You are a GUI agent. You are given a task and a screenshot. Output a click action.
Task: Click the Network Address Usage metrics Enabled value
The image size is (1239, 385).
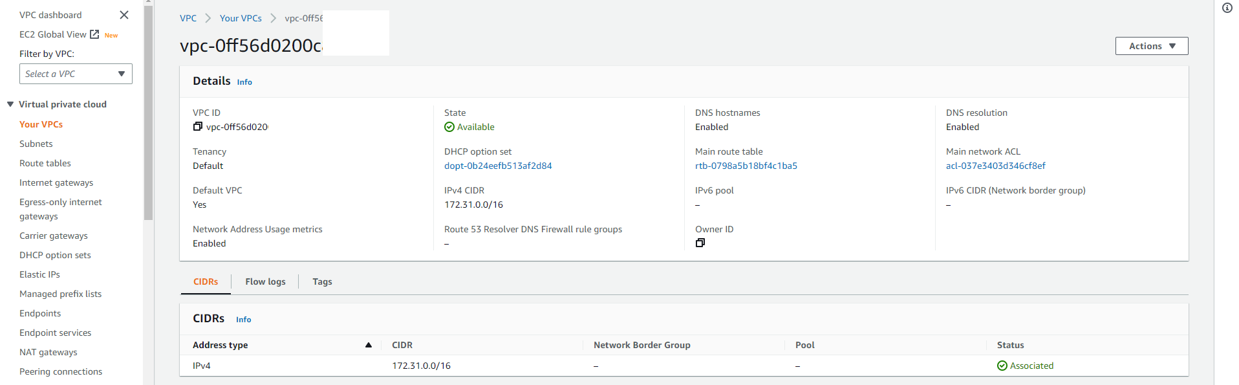pyautogui.click(x=210, y=243)
